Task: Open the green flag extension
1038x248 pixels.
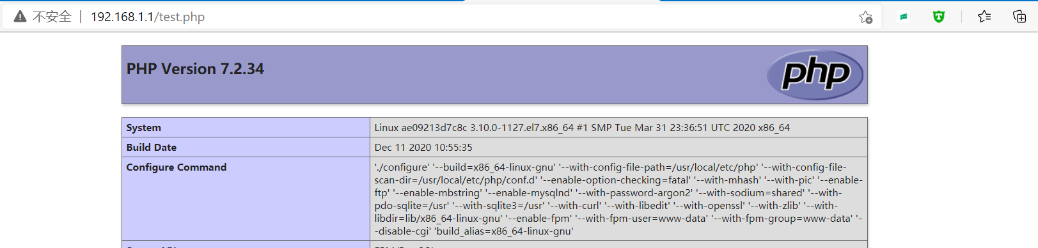Action: [904, 17]
